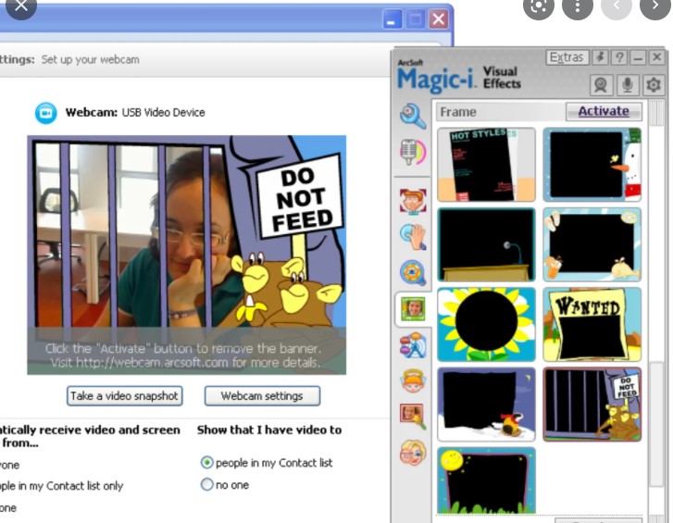Screen dimensions: 673x523
Task: Go to previous image with left arrow
Action: point(617,6)
